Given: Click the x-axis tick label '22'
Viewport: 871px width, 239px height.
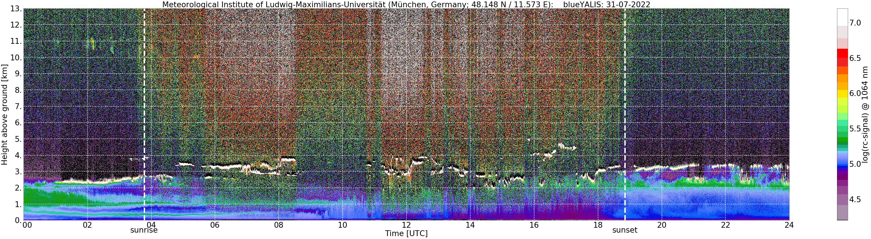Looking at the screenshot, I should (x=725, y=225).
